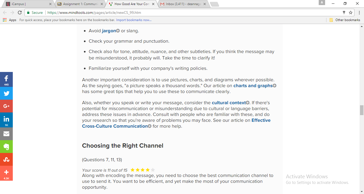
Task: Open the Effective Cross-Culture Communication link
Action: coord(115,126)
